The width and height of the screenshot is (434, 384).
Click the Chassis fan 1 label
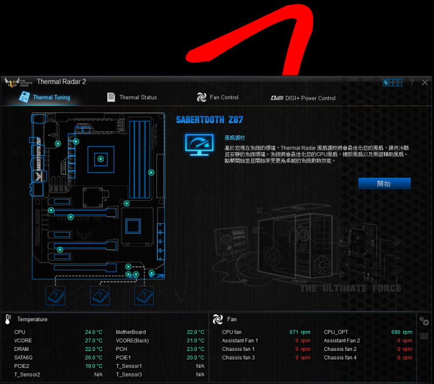(x=238, y=349)
